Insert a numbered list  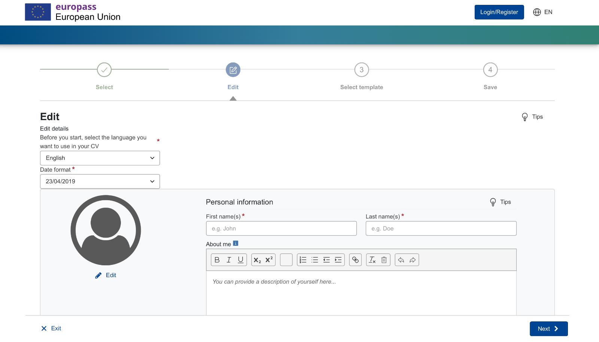(x=303, y=260)
